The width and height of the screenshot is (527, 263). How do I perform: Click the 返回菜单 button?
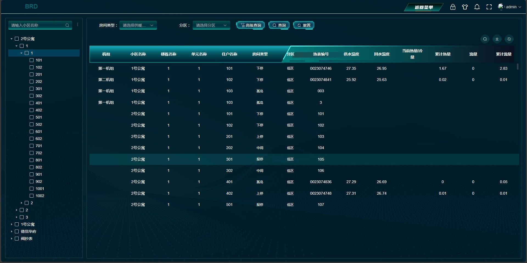424,7
